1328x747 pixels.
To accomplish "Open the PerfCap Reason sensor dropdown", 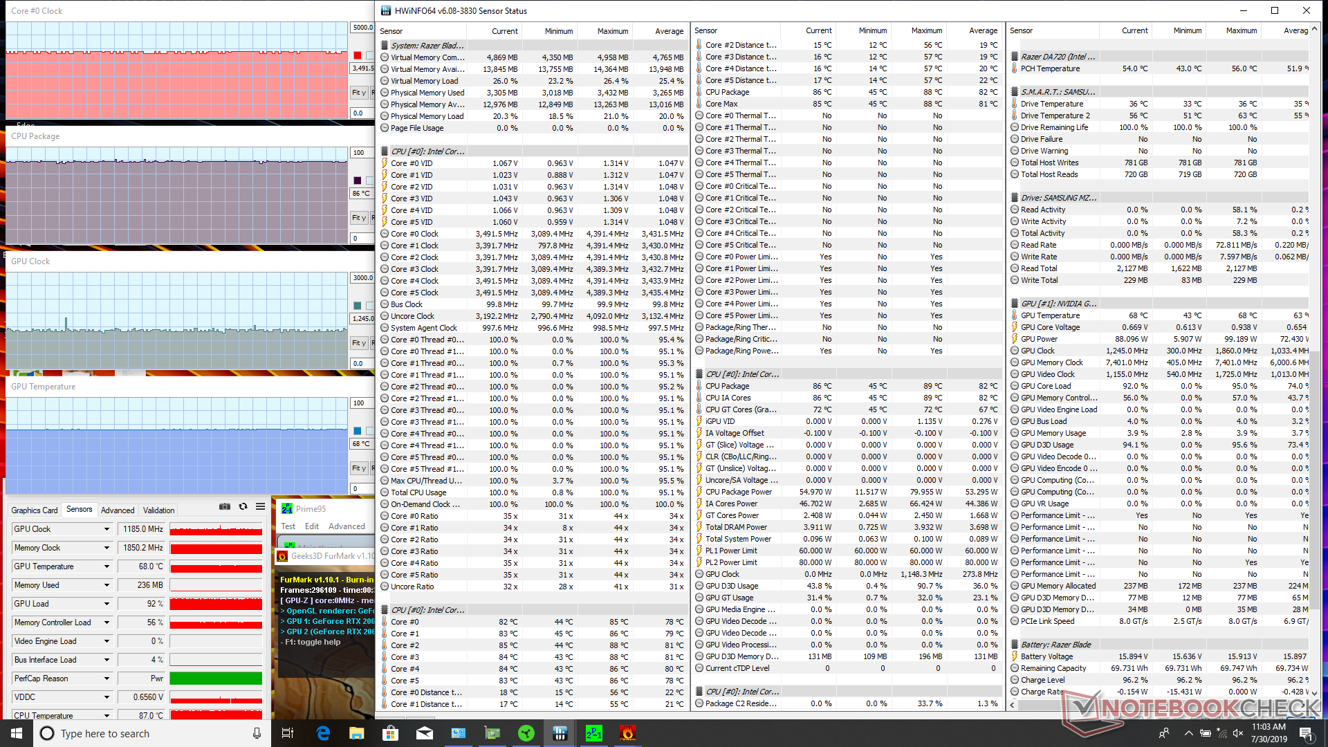I will click(107, 679).
